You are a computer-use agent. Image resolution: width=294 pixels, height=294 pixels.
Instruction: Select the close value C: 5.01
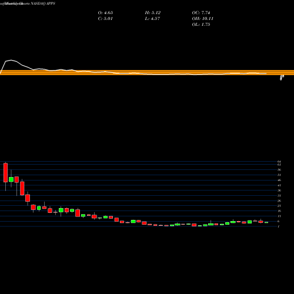[x=105, y=19]
